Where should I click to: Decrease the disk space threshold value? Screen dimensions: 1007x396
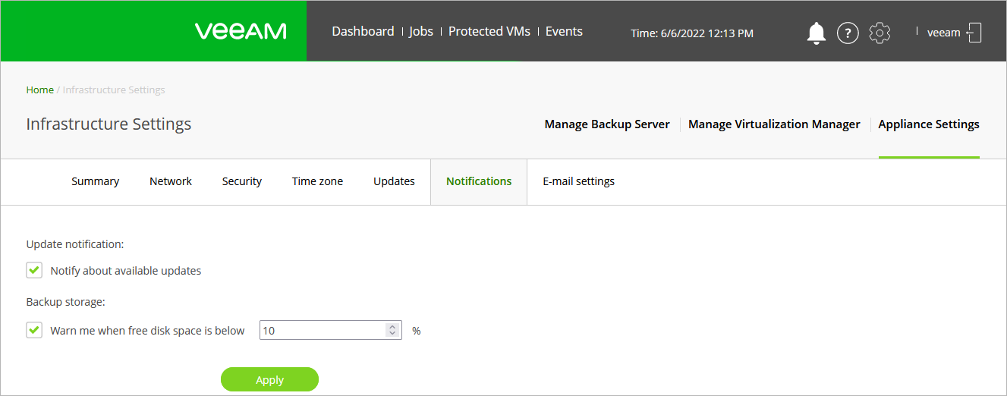tap(392, 334)
